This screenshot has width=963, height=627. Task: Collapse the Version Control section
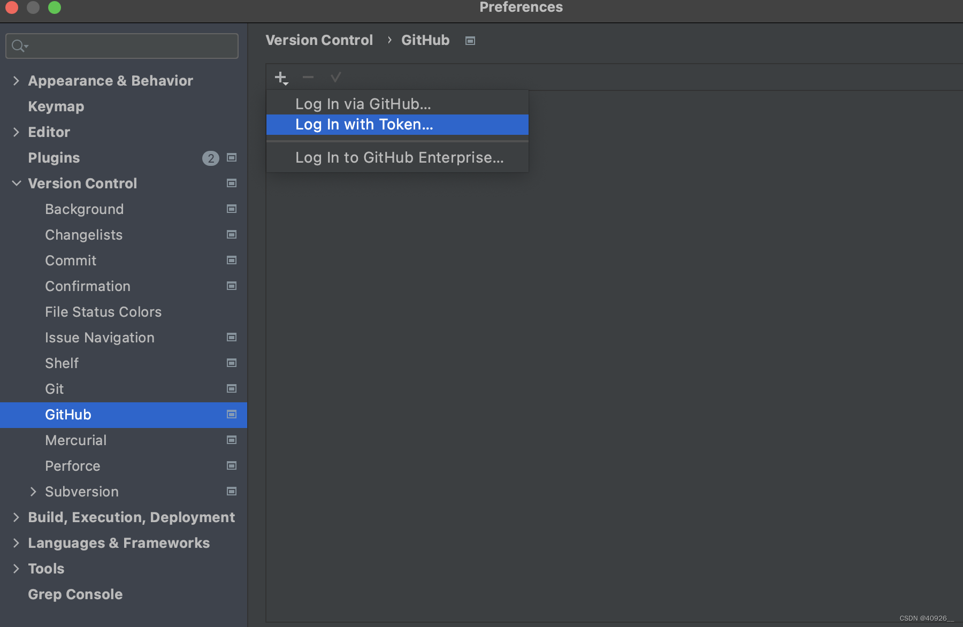tap(17, 183)
